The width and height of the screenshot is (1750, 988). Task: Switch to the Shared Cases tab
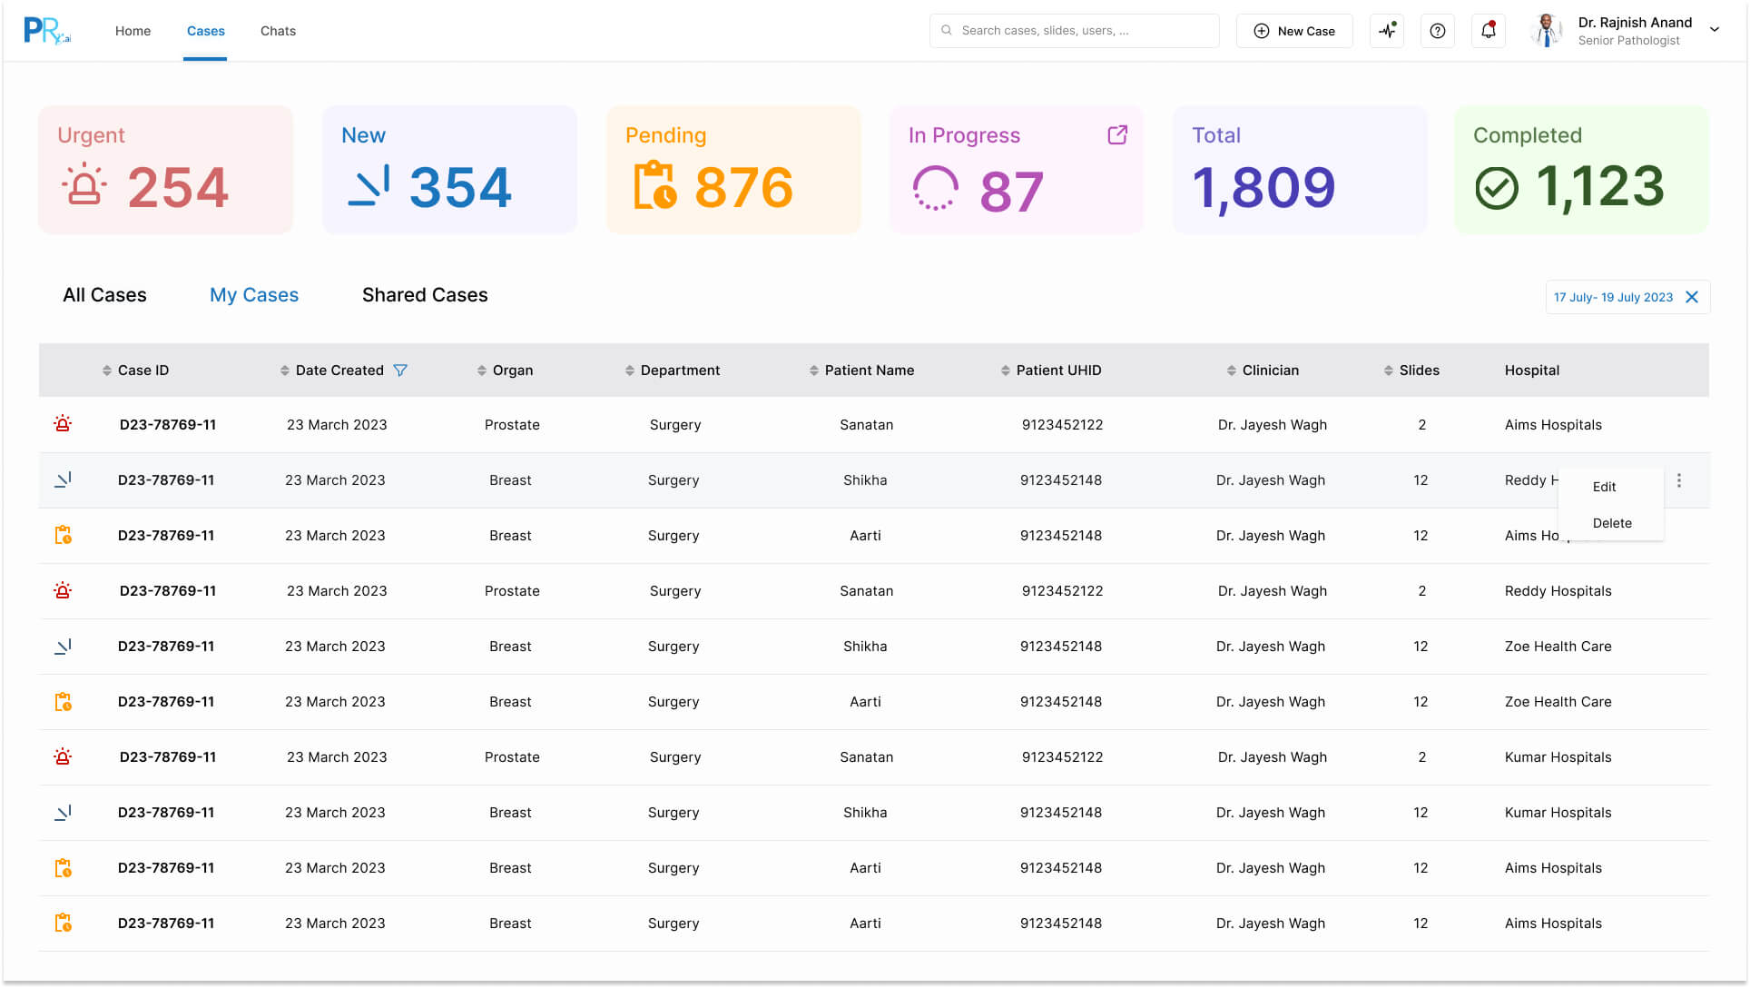425,295
